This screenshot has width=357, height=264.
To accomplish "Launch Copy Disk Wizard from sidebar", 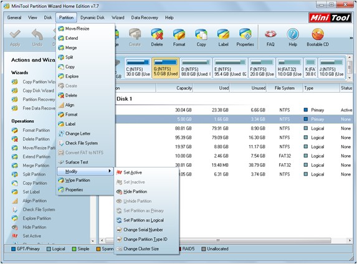I will tap(38, 90).
